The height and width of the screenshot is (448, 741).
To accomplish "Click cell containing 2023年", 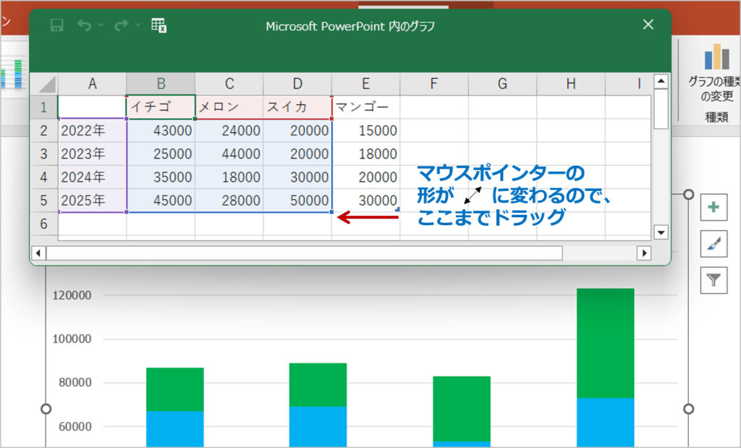I will 92,153.
